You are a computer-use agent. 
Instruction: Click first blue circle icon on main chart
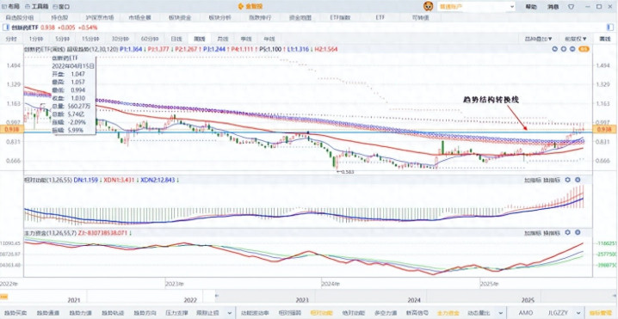555,49
